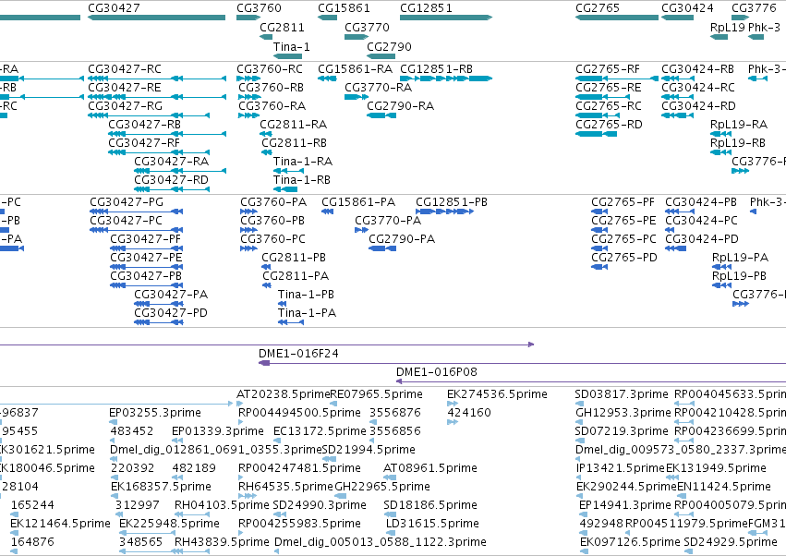Click transcript Tina-1-RA
The width and height of the screenshot is (786, 556).
point(303,161)
